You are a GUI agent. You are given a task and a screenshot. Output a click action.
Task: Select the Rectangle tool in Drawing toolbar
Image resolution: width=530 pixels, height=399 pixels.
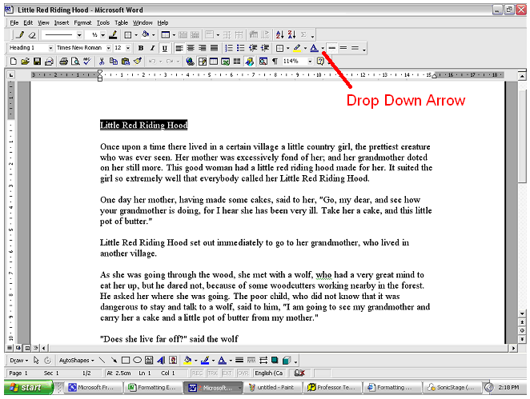click(x=126, y=361)
